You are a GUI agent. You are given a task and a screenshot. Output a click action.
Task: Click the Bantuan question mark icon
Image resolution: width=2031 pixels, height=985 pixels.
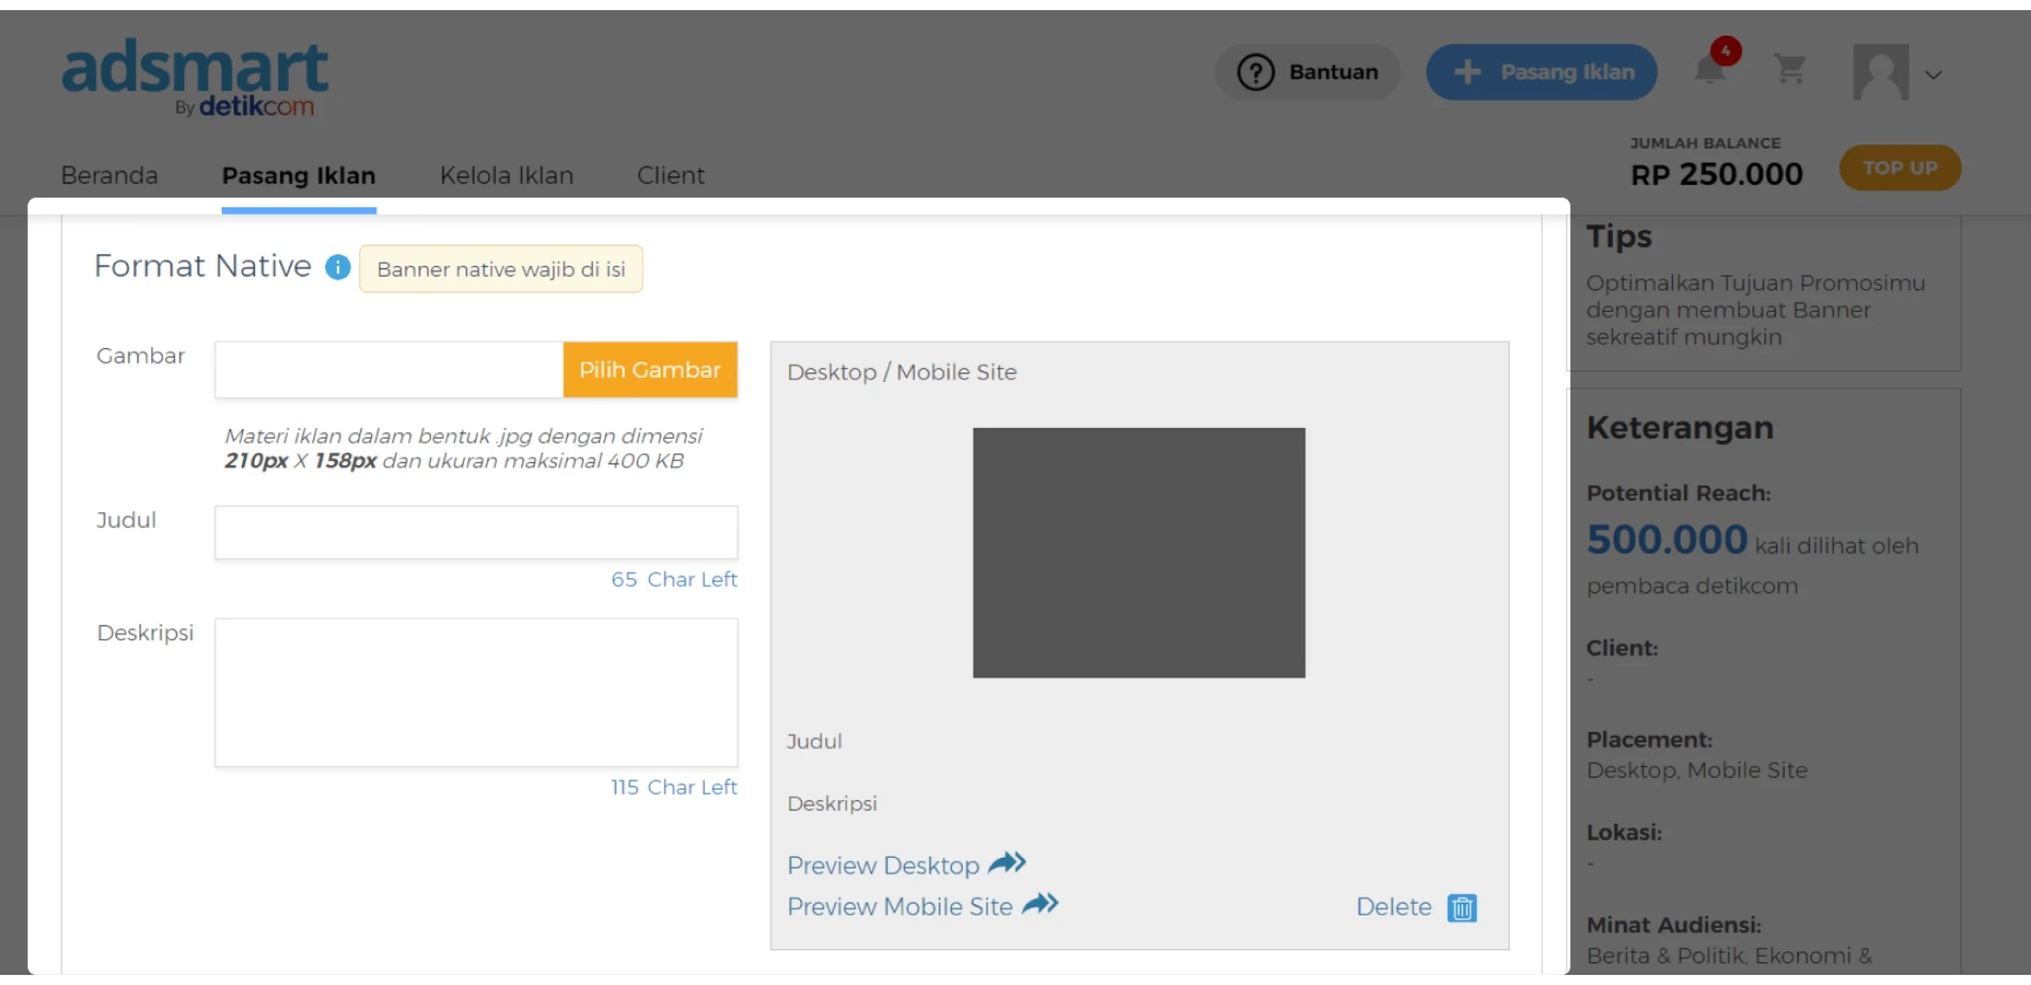tap(1256, 73)
